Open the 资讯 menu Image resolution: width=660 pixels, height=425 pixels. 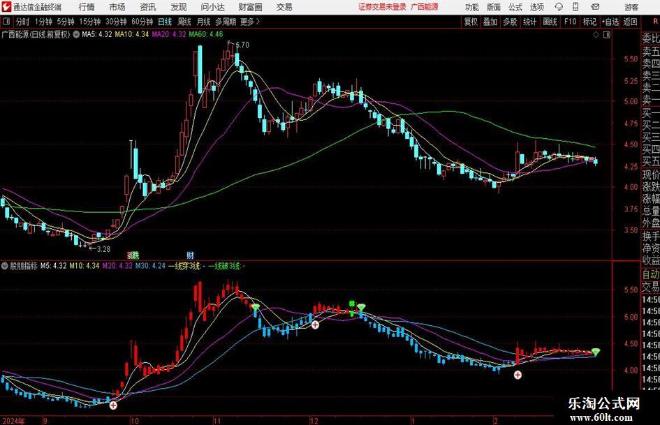coord(148,7)
